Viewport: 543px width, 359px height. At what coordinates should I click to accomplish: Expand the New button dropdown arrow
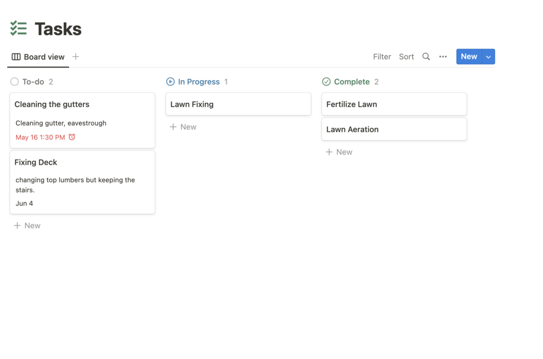pyautogui.click(x=488, y=57)
